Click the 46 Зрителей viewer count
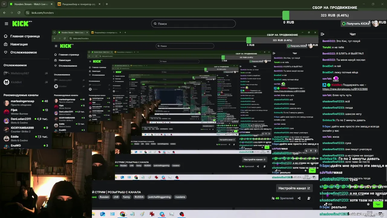This screenshot has width=387, height=218. 282,198
